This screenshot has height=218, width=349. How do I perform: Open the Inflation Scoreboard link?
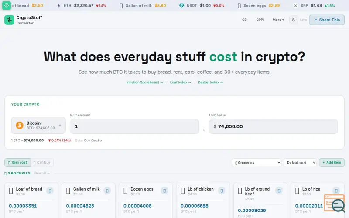[144, 82]
